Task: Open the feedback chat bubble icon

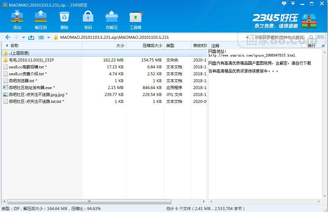Action: pos(284,3)
